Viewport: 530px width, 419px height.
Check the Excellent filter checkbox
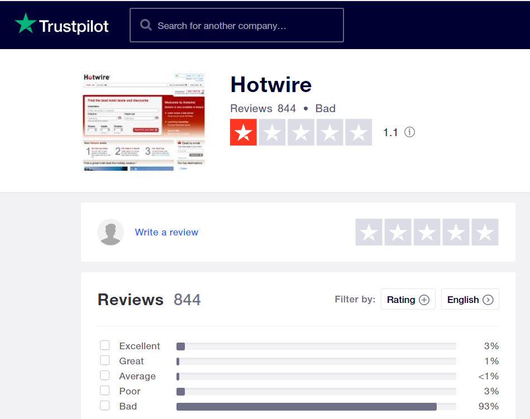pos(105,345)
